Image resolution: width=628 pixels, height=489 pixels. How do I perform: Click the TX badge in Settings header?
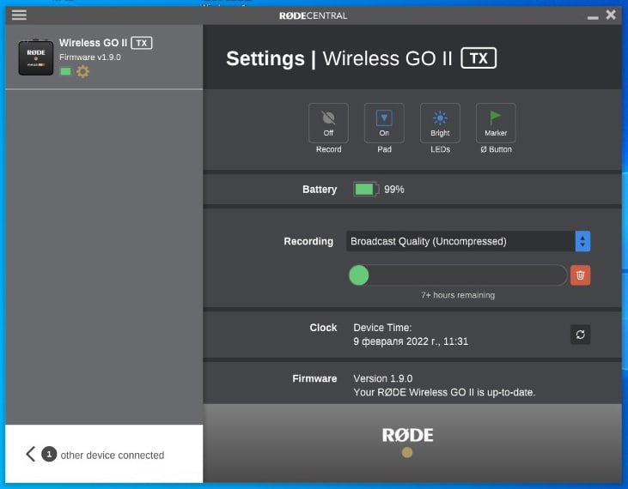(479, 58)
